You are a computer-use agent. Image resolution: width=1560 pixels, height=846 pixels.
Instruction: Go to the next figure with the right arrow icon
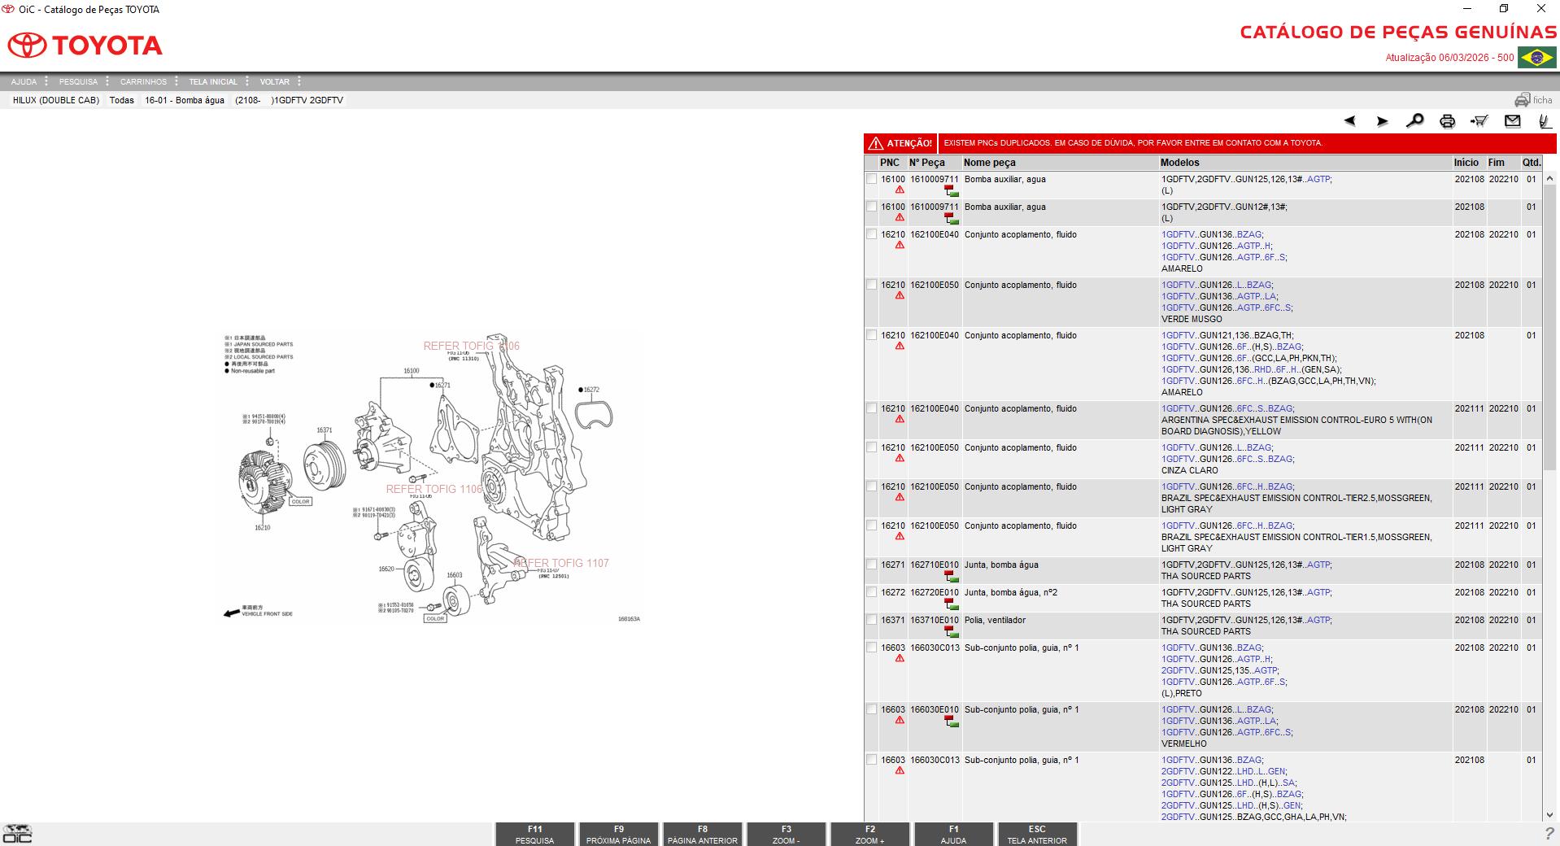pos(1382,121)
